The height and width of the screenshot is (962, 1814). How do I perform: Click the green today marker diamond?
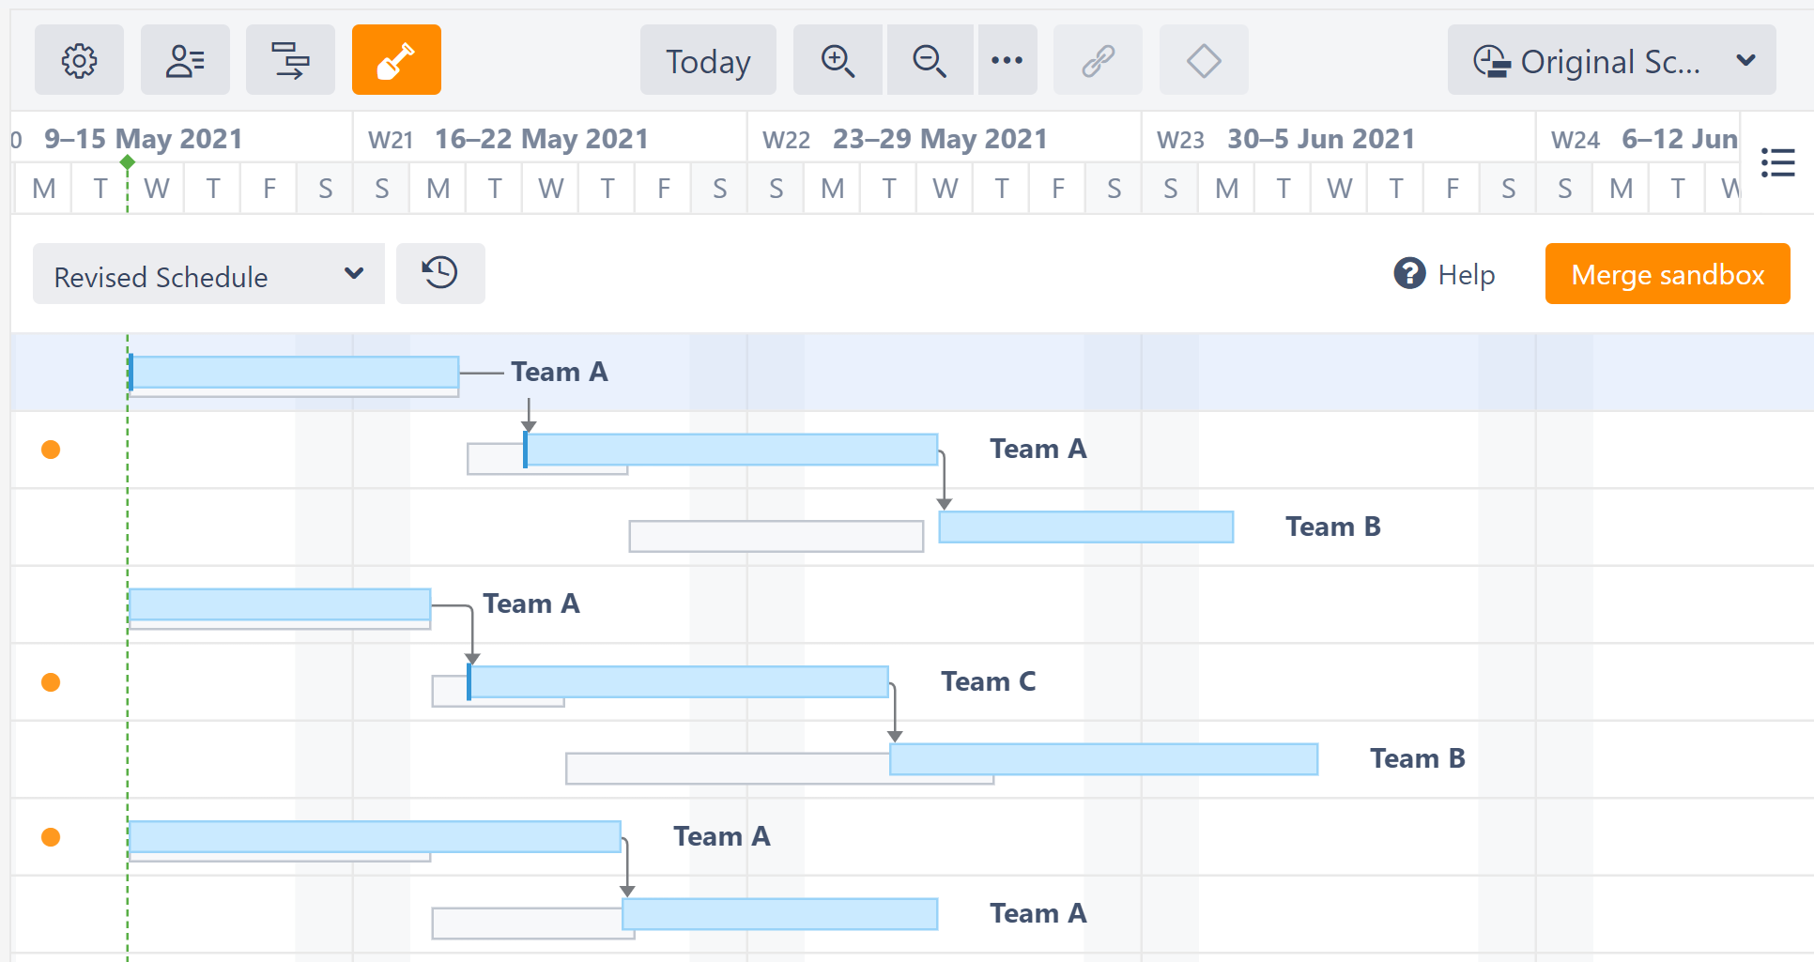(x=128, y=162)
